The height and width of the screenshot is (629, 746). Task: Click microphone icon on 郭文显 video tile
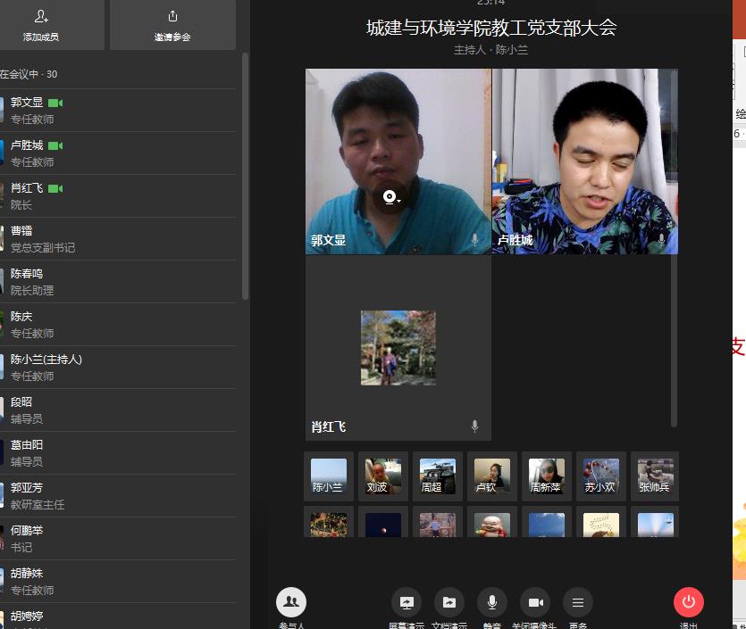point(474,239)
